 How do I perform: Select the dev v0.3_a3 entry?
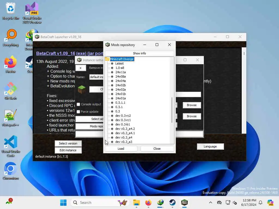click(124, 142)
